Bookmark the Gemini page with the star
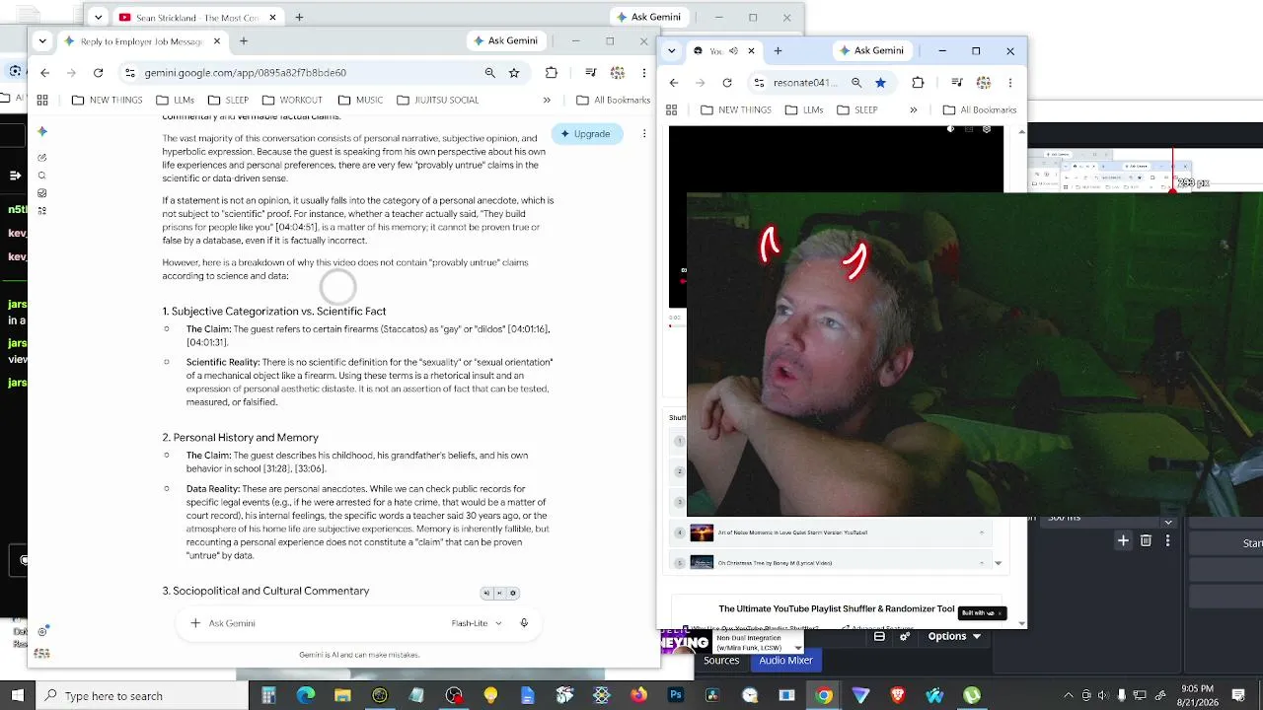1263x710 pixels. pos(514,72)
